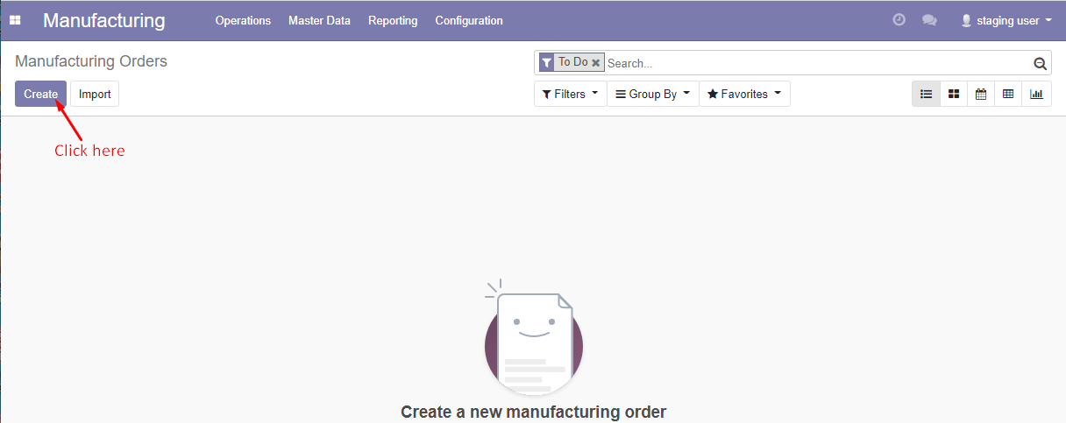Click the Import button
The image size is (1066, 423).
95,94
